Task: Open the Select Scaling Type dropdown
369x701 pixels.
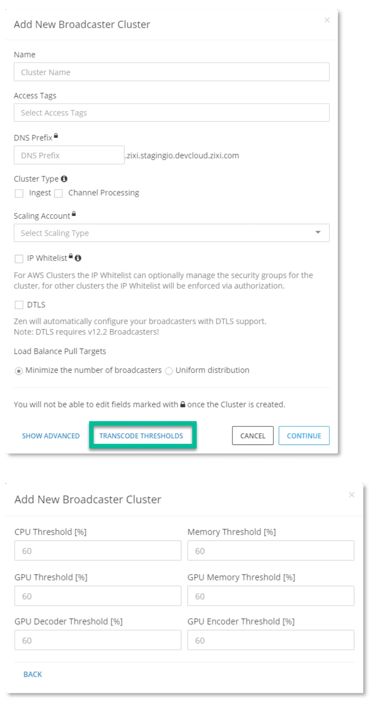Action: pyautogui.click(x=171, y=233)
